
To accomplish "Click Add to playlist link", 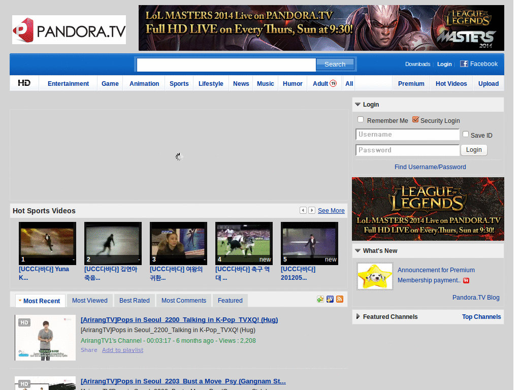I will pyautogui.click(x=123, y=350).
